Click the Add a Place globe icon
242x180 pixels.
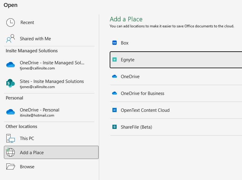(10, 152)
